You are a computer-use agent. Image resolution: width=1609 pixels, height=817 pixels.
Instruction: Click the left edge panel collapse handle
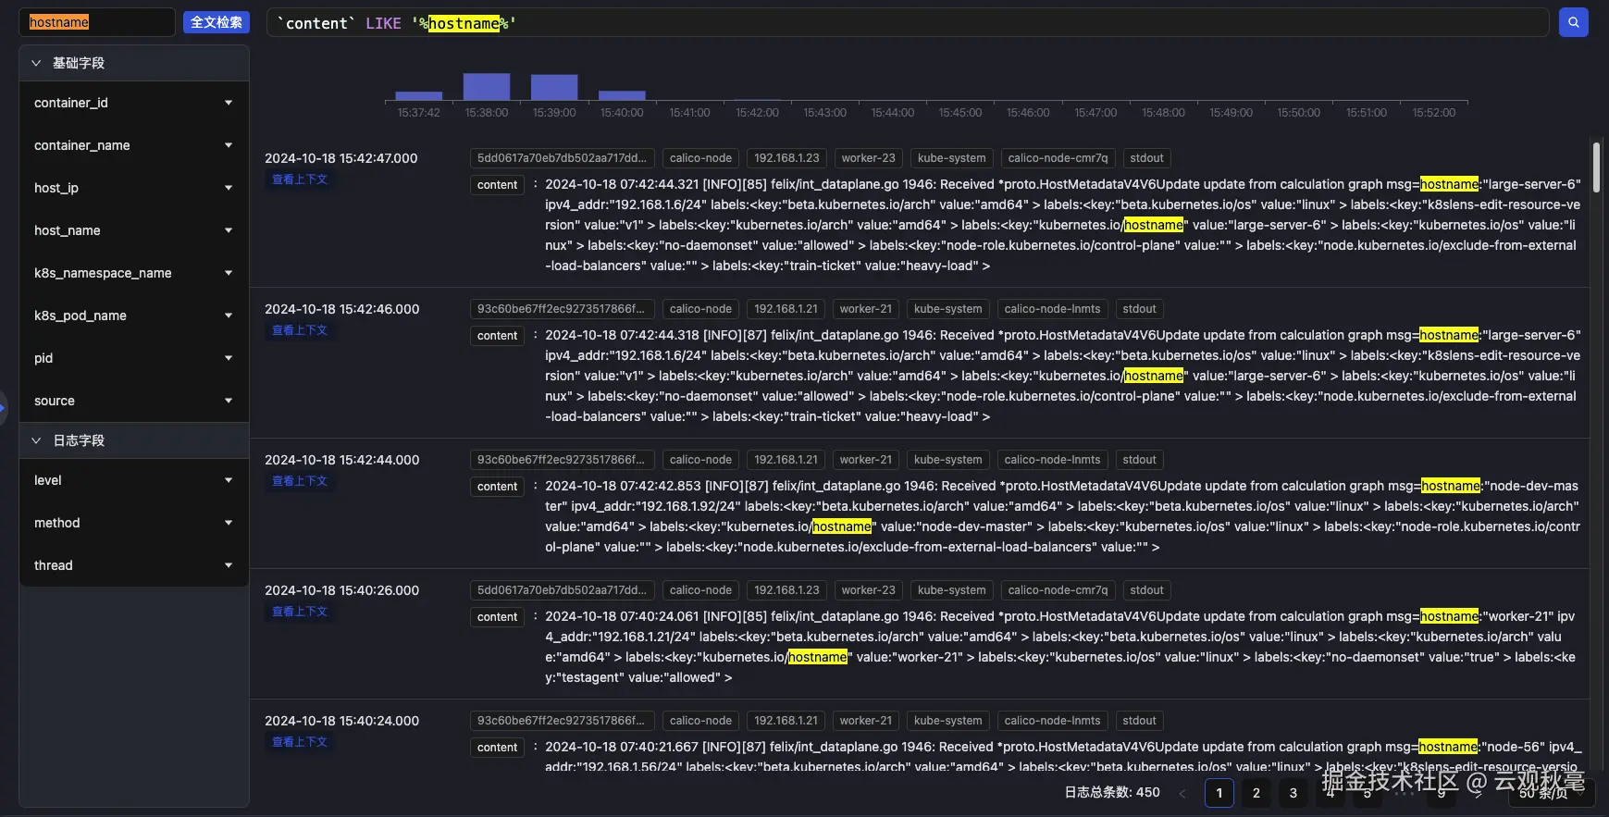point(3,407)
